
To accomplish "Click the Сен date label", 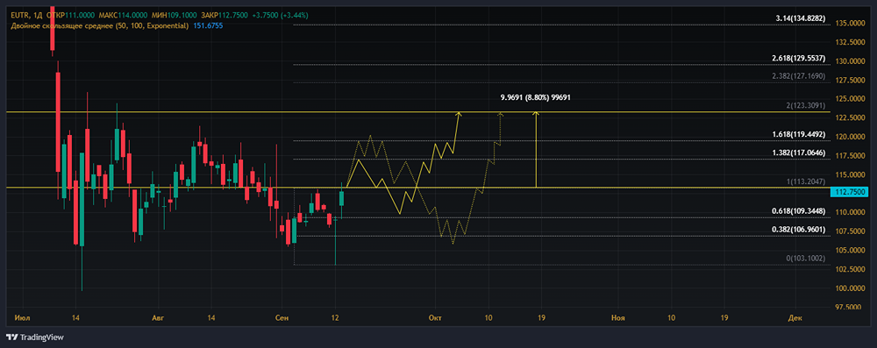I will pos(282,318).
